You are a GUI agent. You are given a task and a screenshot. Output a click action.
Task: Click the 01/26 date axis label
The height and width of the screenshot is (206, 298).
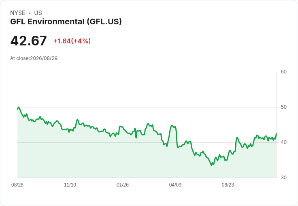(x=123, y=185)
